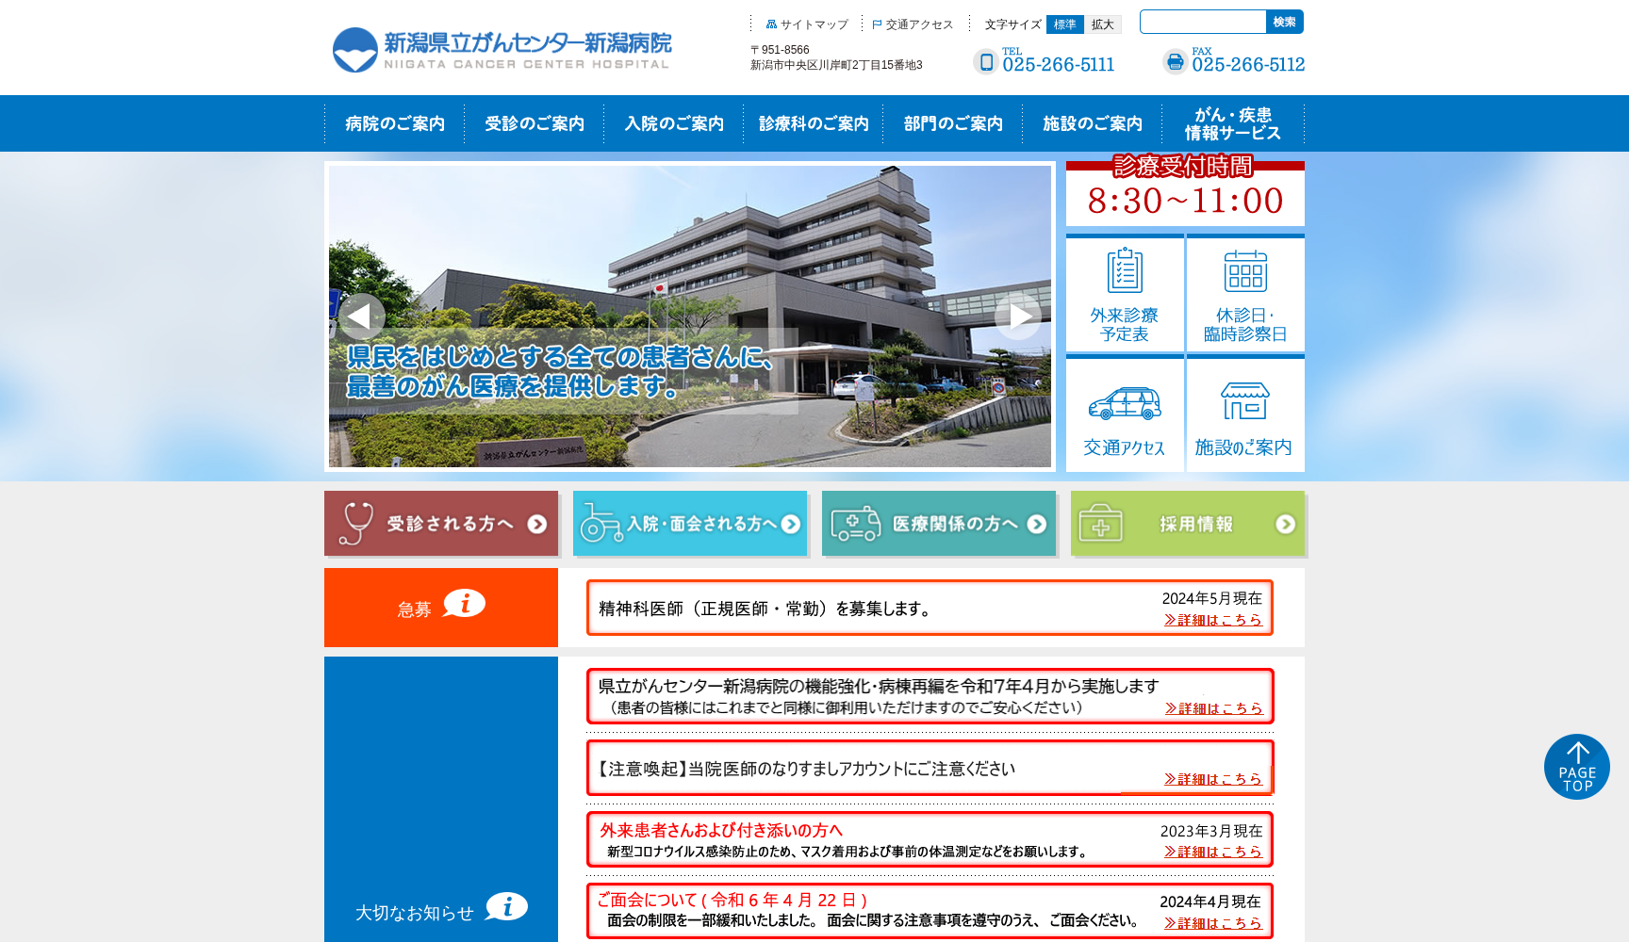This screenshot has height=942, width=1629.
Task: Click the FAX printer icon
Action: tap(1175, 61)
